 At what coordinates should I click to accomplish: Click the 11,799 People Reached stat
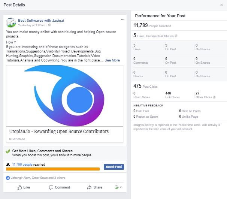[x=152, y=25]
